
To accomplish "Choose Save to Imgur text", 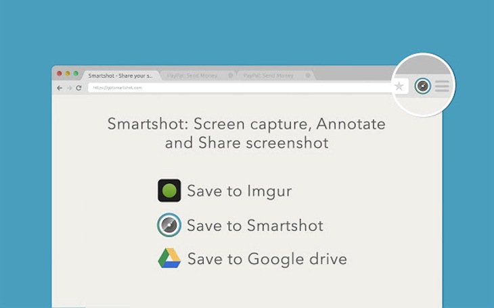I will [x=240, y=191].
